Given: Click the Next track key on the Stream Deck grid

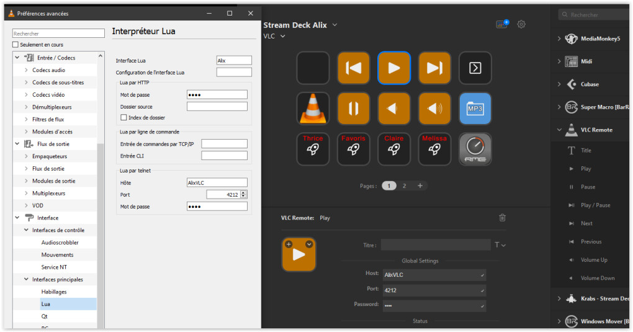Looking at the screenshot, I should (434, 68).
